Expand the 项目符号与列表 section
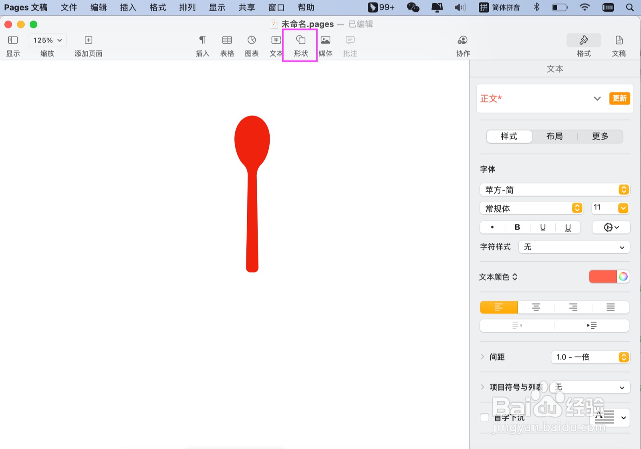The height and width of the screenshot is (449, 641). 482,387
